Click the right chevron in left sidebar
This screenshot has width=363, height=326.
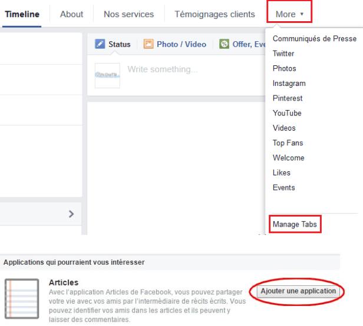(x=71, y=214)
